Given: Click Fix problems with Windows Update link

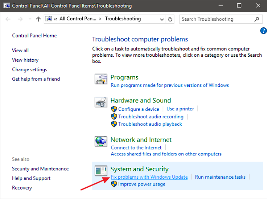Looking at the screenshot, I should 149,177.
